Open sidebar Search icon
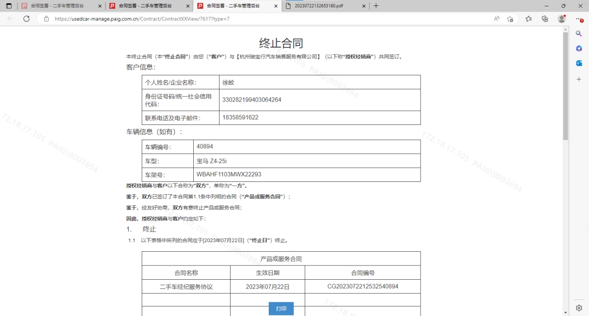589x316 pixels. [x=579, y=34]
